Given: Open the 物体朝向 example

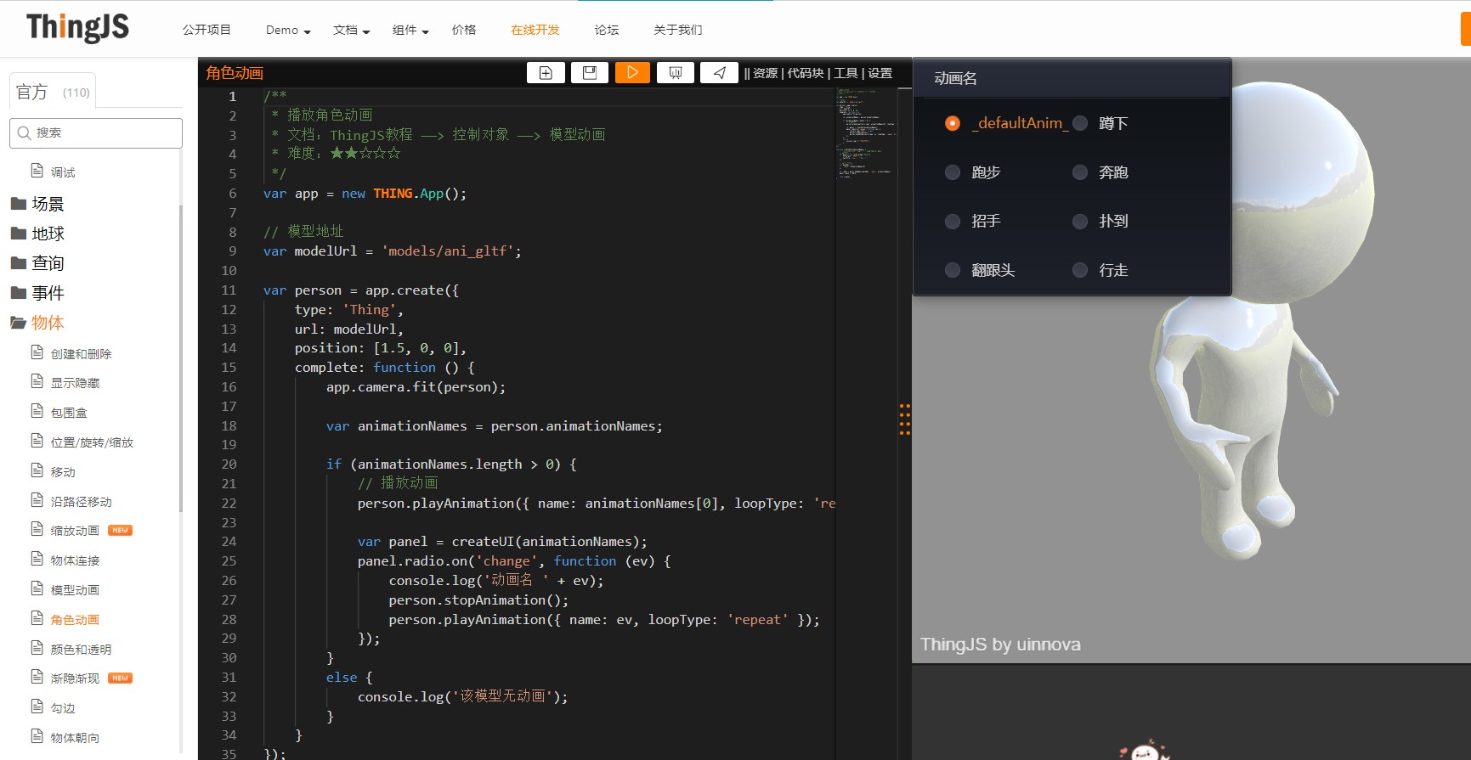Looking at the screenshot, I should tap(75, 738).
